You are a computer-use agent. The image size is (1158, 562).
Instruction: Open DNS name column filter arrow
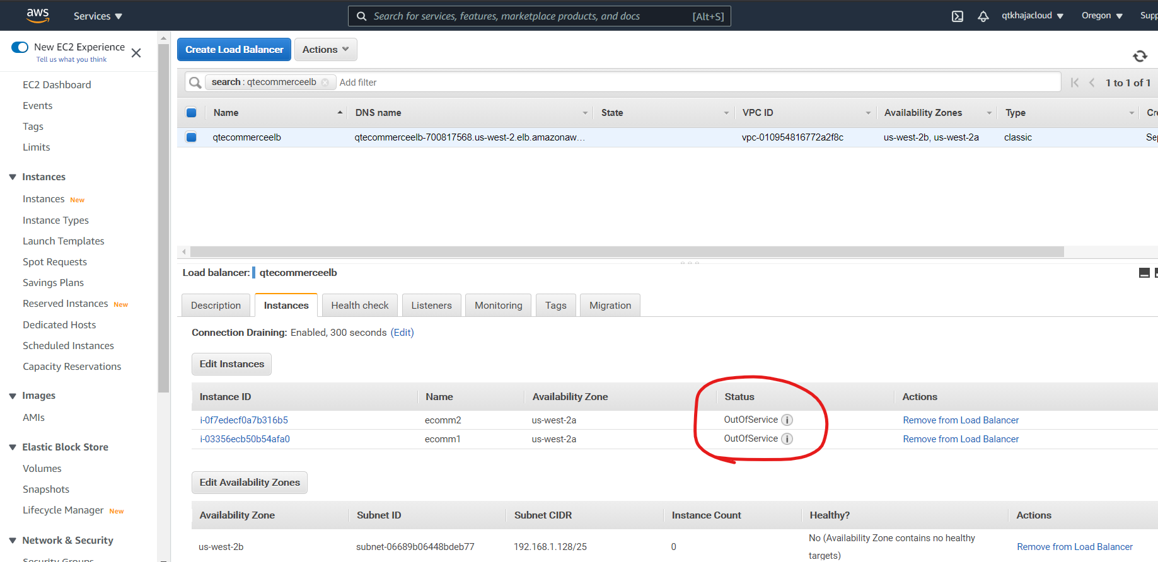pos(585,113)
